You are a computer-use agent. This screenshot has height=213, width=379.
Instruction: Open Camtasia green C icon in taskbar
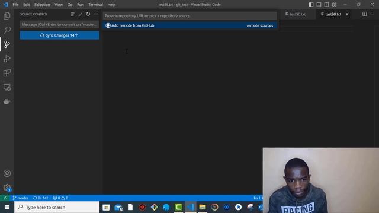pyautogui.click(x=178, y=207)
